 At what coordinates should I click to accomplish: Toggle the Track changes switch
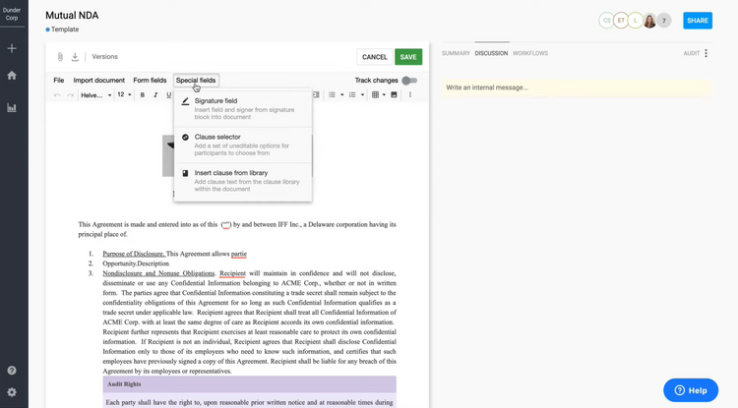click(x=409, y=81)
